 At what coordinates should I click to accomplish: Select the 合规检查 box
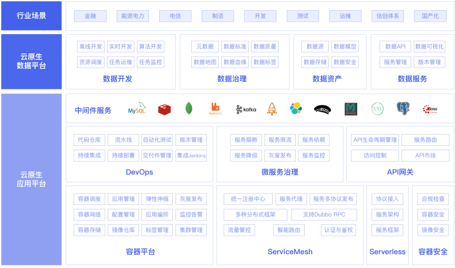(433, 199)
